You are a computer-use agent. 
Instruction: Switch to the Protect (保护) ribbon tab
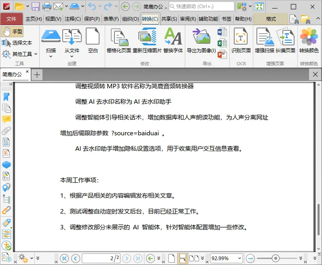tap(92, 19)
